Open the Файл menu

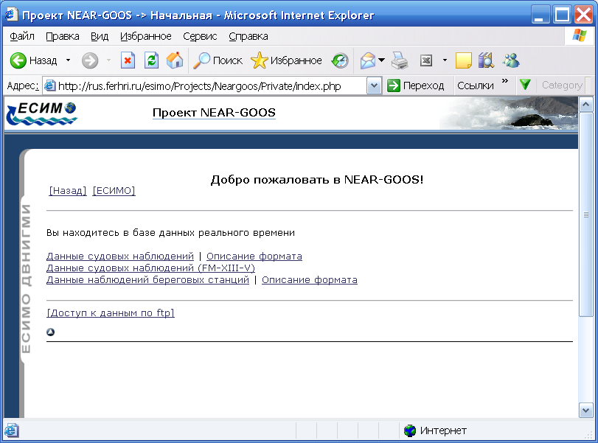pos(21,36)
